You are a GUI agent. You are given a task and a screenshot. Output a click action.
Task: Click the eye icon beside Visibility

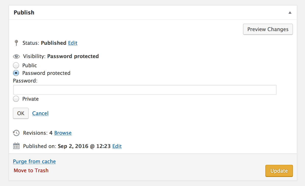(16, 56)
